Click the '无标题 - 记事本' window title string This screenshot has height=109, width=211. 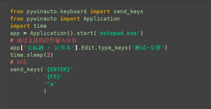49,48
